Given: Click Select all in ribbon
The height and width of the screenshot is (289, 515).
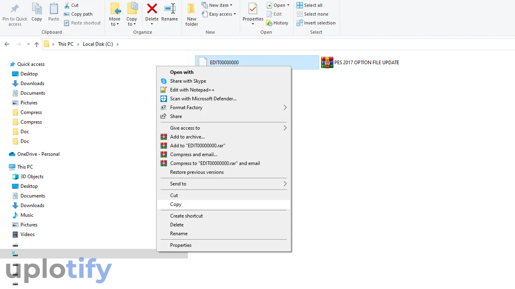Looking at the screenshot, I should (x=309, y=5).
